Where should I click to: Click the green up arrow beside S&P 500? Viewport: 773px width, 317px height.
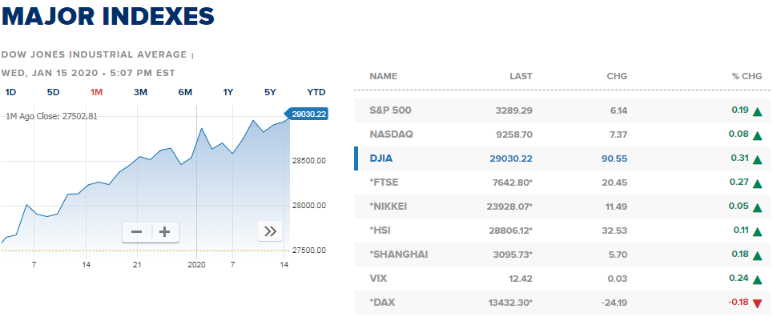(x=758, y=111)
